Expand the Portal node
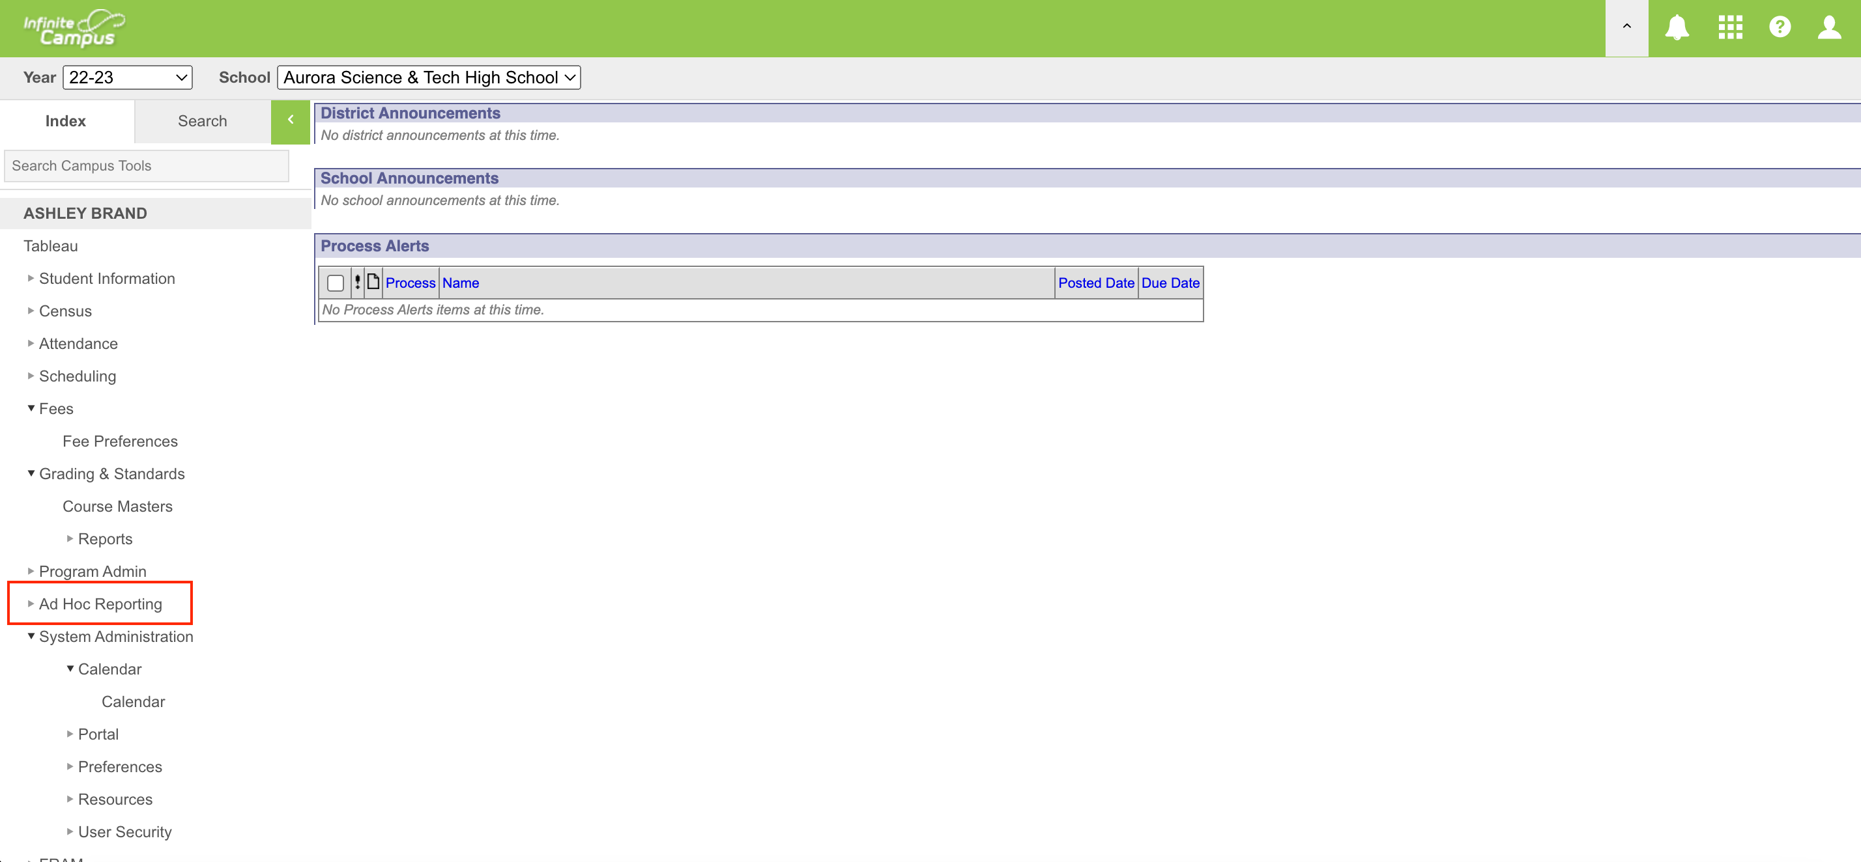This screenshot has height=862, width=1861. [69, 734]
